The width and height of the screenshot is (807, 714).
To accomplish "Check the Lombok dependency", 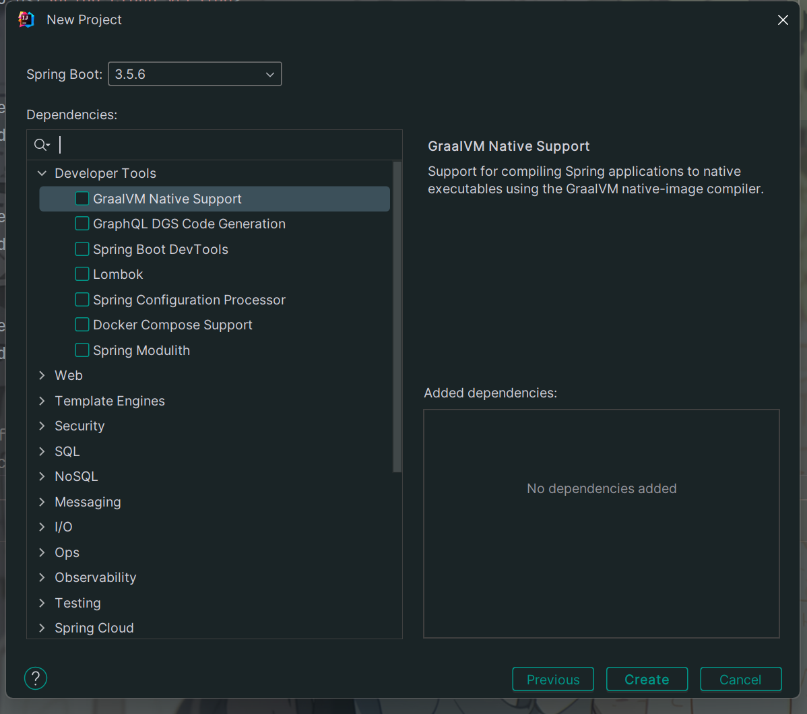I will pyautogui.click(x=82, y=274).
